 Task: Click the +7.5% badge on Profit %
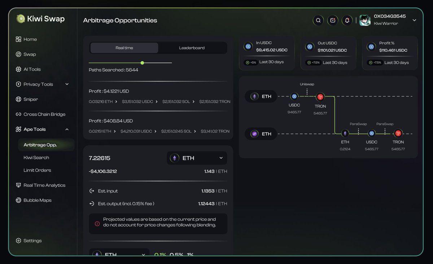375,63
